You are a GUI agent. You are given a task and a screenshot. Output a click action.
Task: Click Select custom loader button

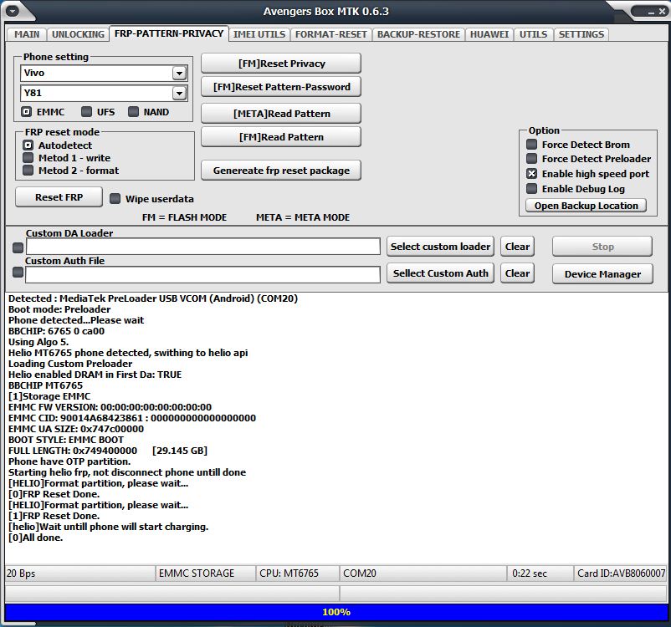click(x=440, y=247)
